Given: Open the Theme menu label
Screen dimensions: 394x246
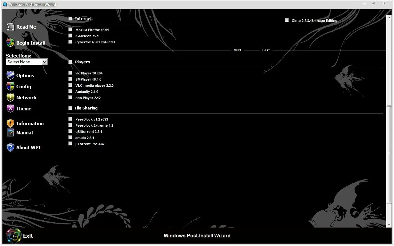Looking at the screenshot, I should [x=24, y=109].
